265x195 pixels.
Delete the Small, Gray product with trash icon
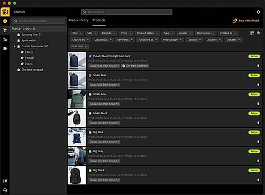click(258, 104)
